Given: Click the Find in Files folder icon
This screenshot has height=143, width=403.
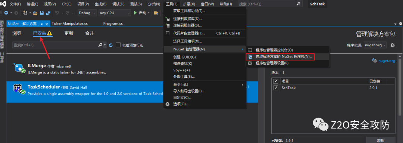Looking at the screenshot, I should point(156,13).
